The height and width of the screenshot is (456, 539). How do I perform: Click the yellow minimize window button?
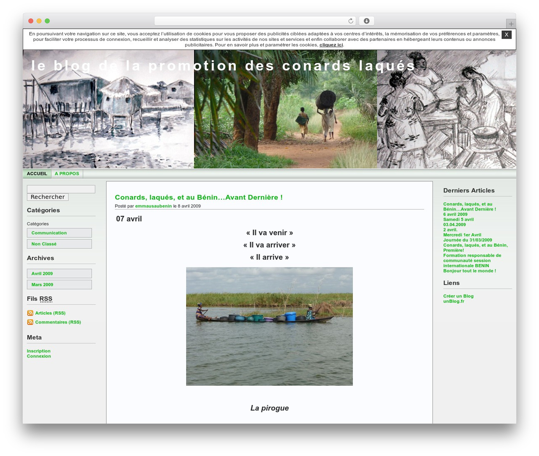pyautogui.click(x=39, y=21)
